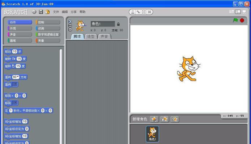251x144 pixels.
Task: Select the 变量 block category
Action: [48, 40]
